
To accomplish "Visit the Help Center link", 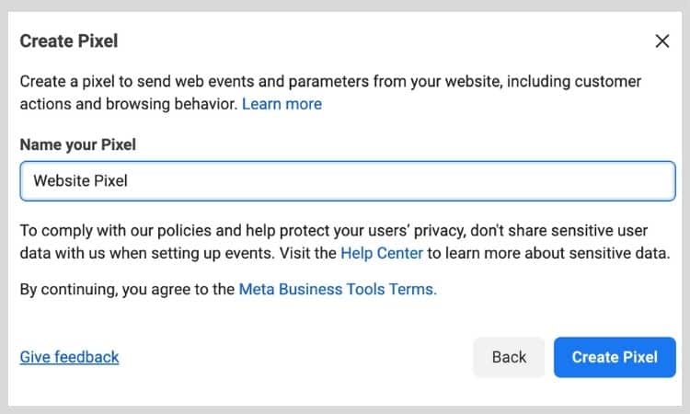I will point(382,253).
